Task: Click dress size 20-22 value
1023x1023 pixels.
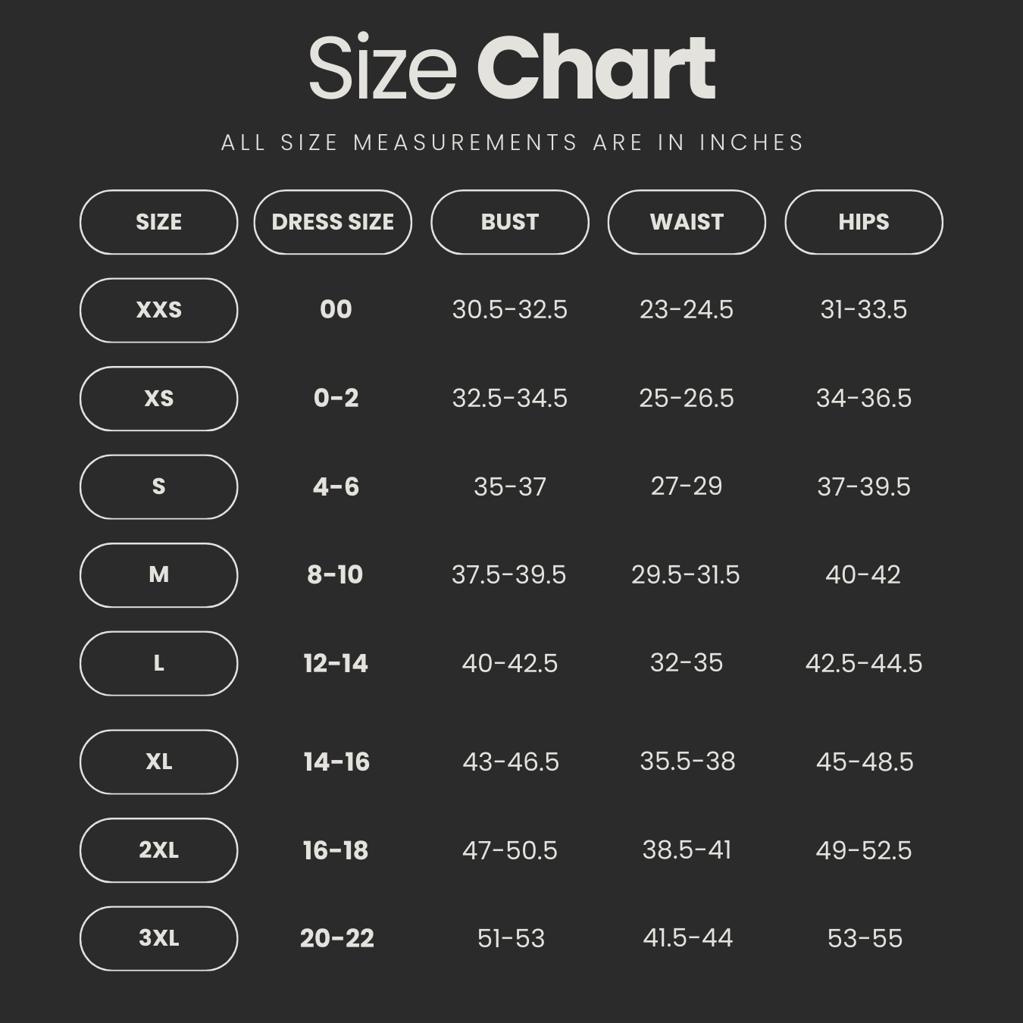Action: (336, 939)
